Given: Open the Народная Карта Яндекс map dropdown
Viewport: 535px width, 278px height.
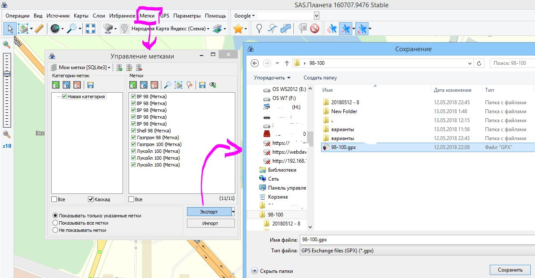Looking at the screenshot, I should coord(208,29).
